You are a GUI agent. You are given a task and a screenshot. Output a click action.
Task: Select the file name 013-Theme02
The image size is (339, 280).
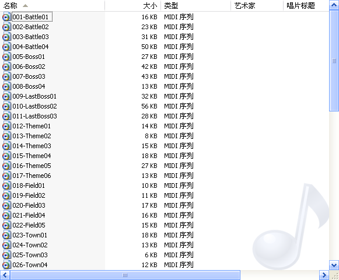32,136
